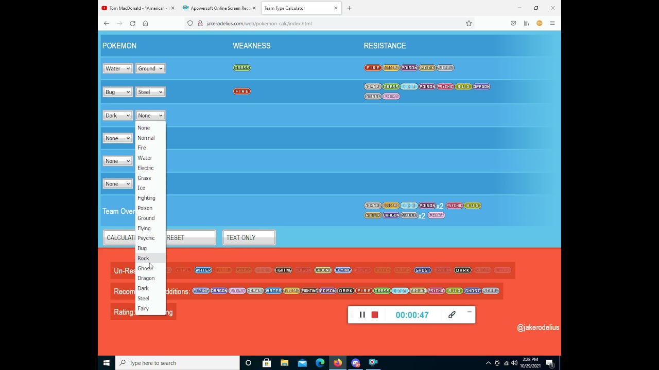This screenshot has height=370, width=659.
Task: Open the orange Firefox account avatar
Action: [540, 23]
